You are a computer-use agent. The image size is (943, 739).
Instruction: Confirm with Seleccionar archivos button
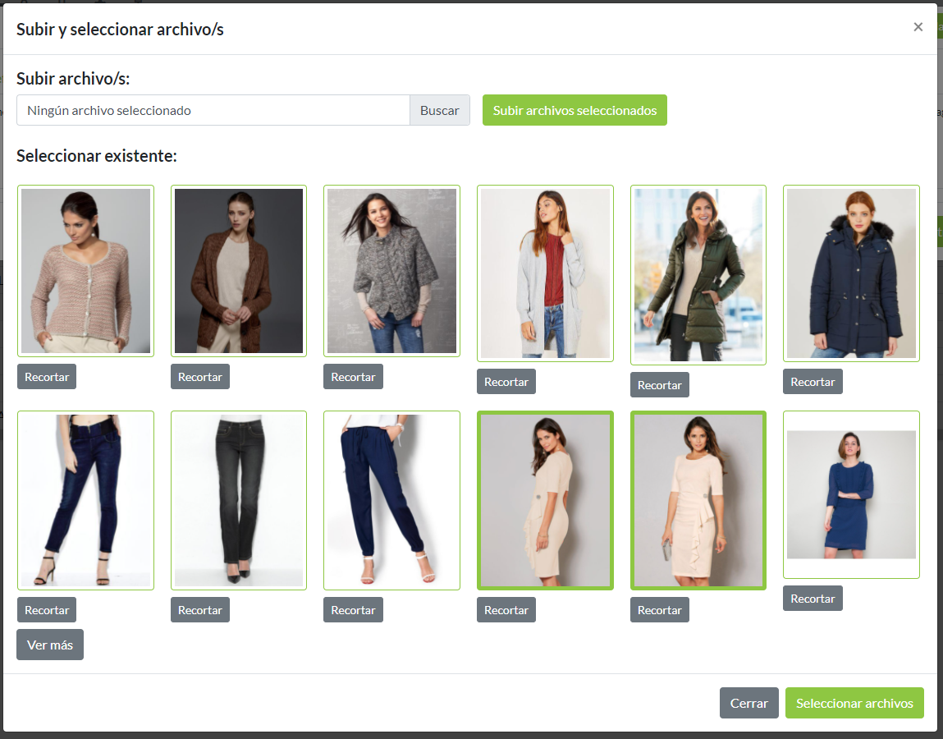tap(854, 703)
